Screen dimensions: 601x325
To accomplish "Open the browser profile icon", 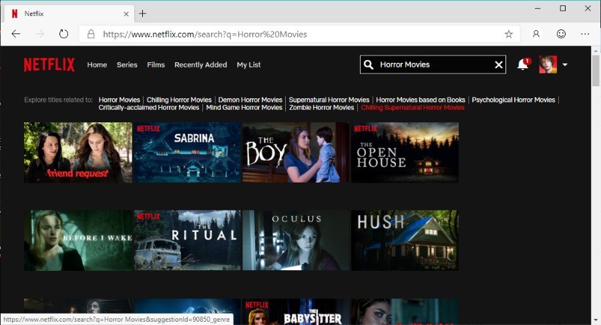I will 536,34.
